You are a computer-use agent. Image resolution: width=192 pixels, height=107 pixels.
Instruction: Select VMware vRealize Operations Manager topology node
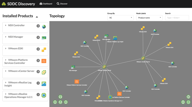click(x=110, y=97)
